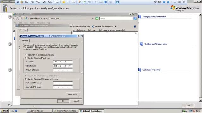The width and height of the screenshot is (202, 113).
Task: Open the suspend button dropdown arrow
Action: 67,2
